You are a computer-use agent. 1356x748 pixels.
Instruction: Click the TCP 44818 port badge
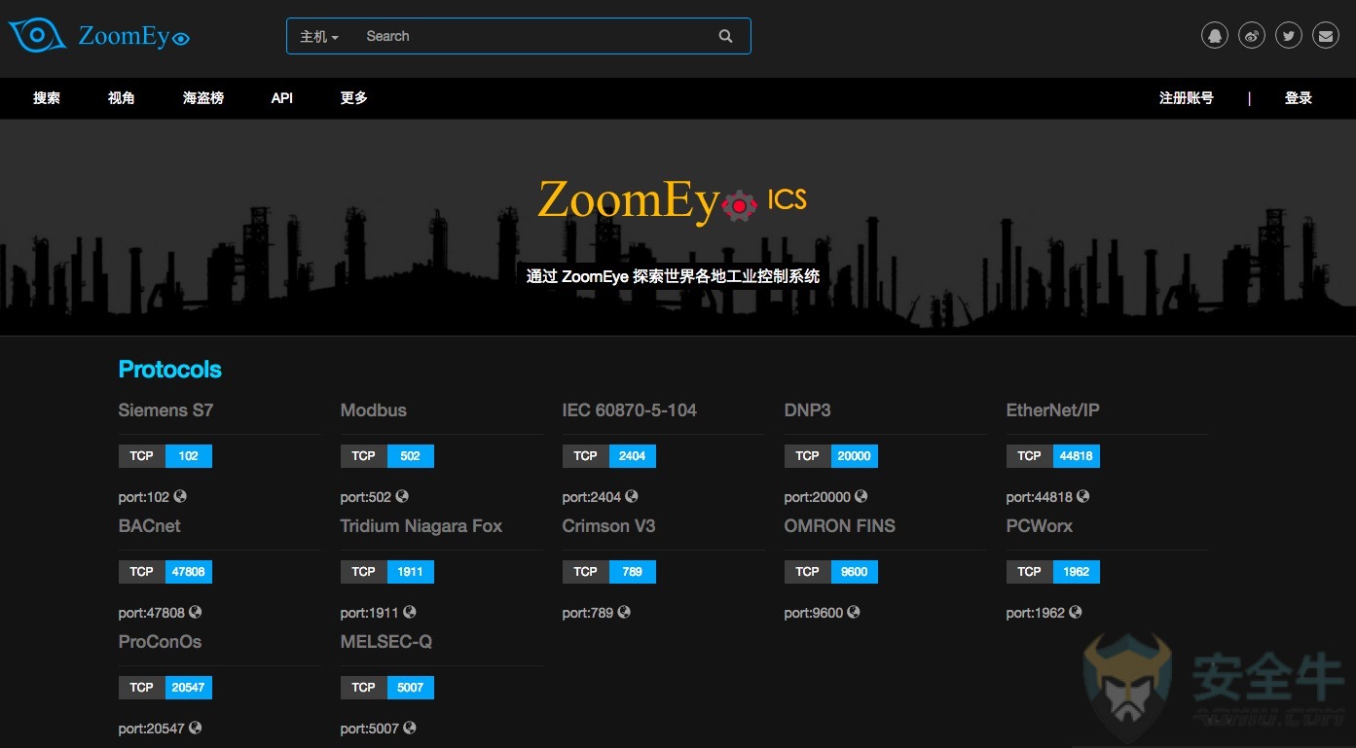pos(1053,455)
